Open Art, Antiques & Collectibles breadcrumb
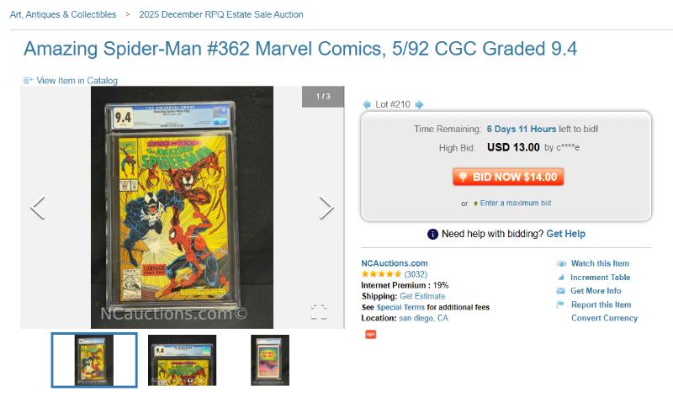Image resolution: width=673 pixels, height=413 pixels. pos(63,14)
